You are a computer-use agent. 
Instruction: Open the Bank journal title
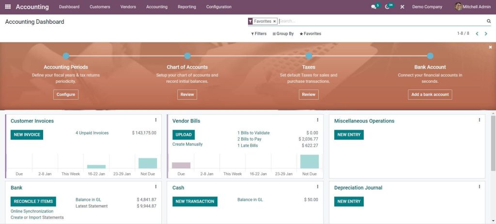16,188
